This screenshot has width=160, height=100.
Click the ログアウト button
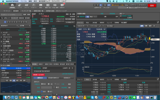coord(133,5)
